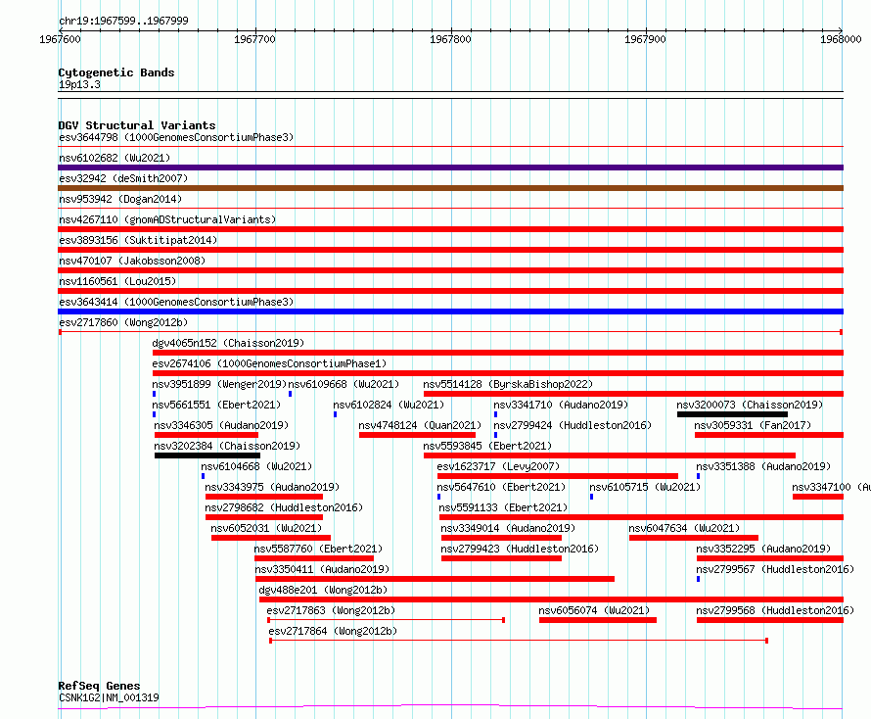Click black nsv3202384 Chaisson2019 bar
Screen dimensions: 871x719
click(x=207, y=455)
